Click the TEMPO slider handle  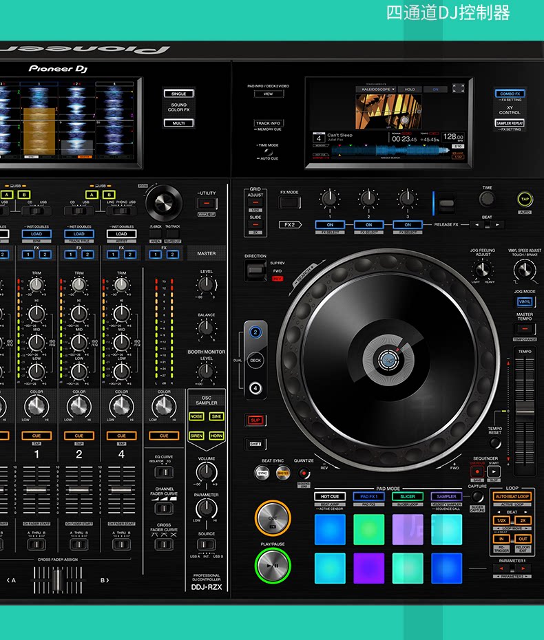tap(525, 413)
